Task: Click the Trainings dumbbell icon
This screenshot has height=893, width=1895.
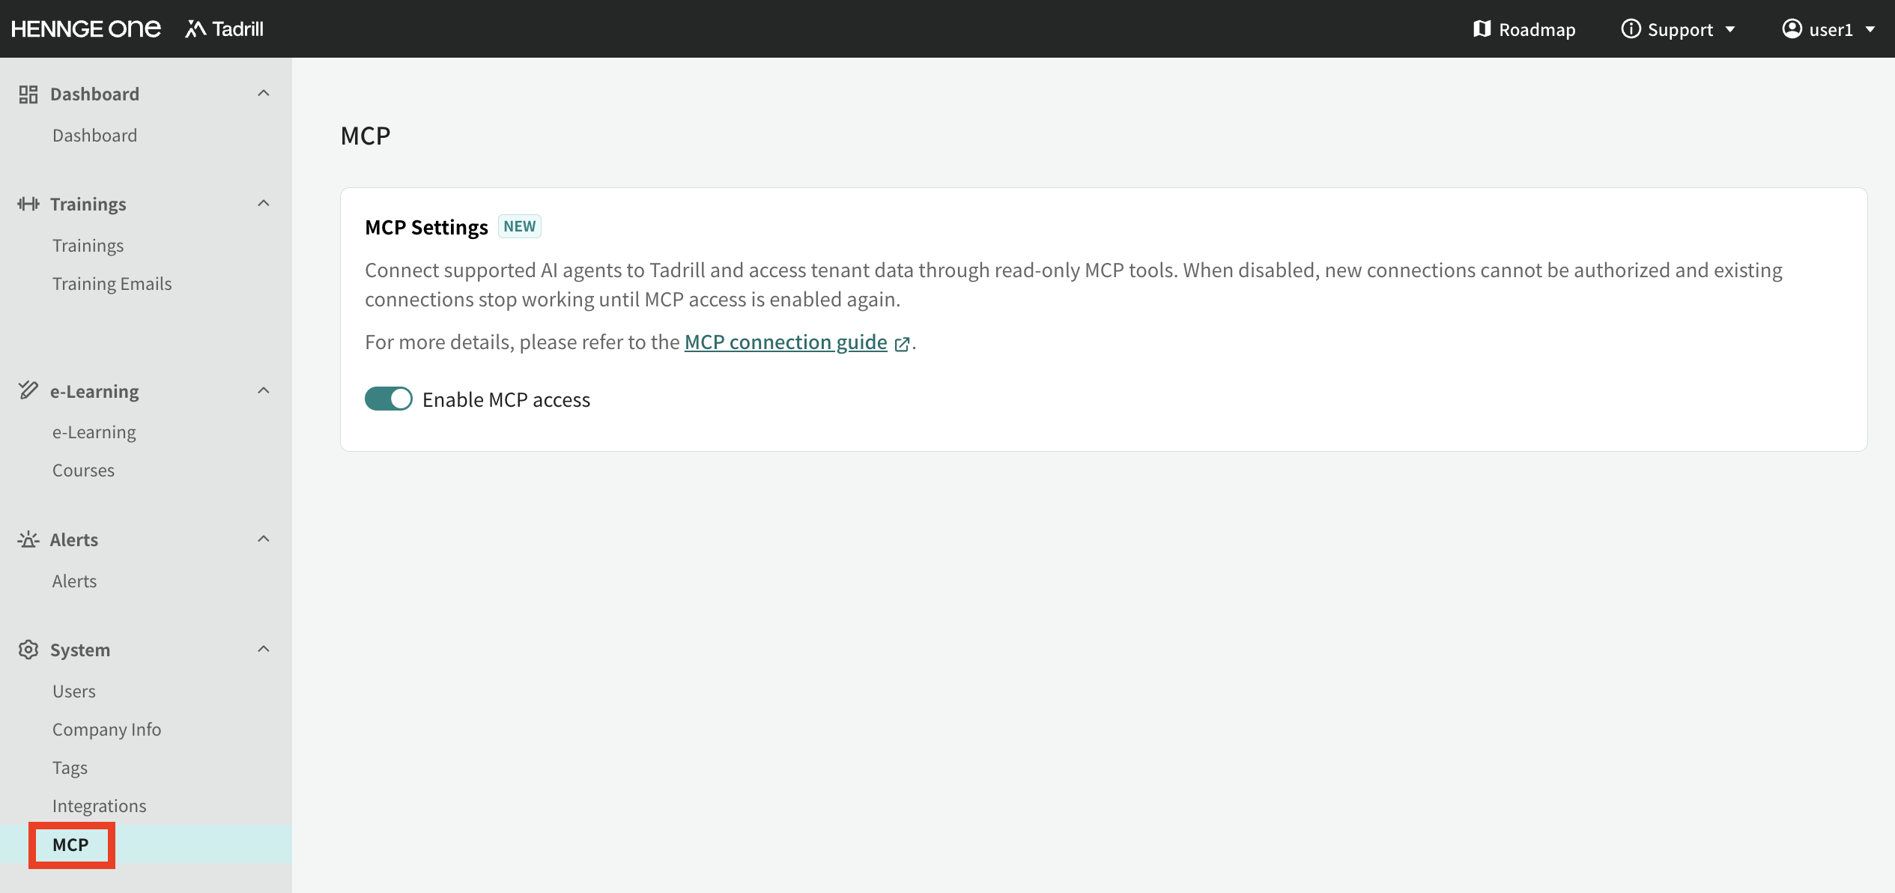Action: [28, 204]
